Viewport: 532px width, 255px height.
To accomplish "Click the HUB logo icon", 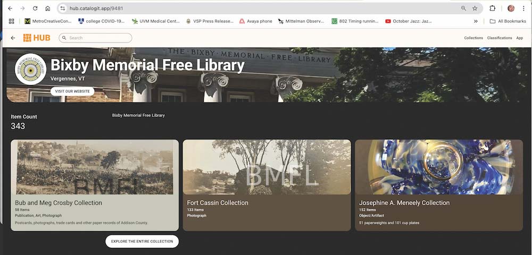I will [37, 38].
